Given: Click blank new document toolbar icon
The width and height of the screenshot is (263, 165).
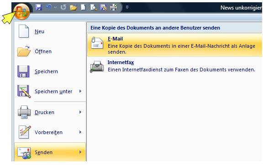Looking at the screenshot, I should 84,7.
